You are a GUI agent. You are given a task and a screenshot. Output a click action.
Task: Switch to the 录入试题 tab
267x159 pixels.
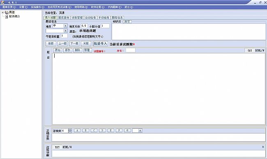(50, 18)
